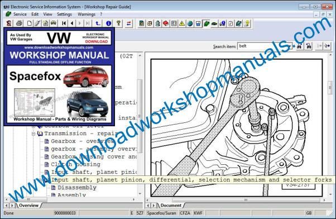Click the KWF code in the status bar

point(198,213)
